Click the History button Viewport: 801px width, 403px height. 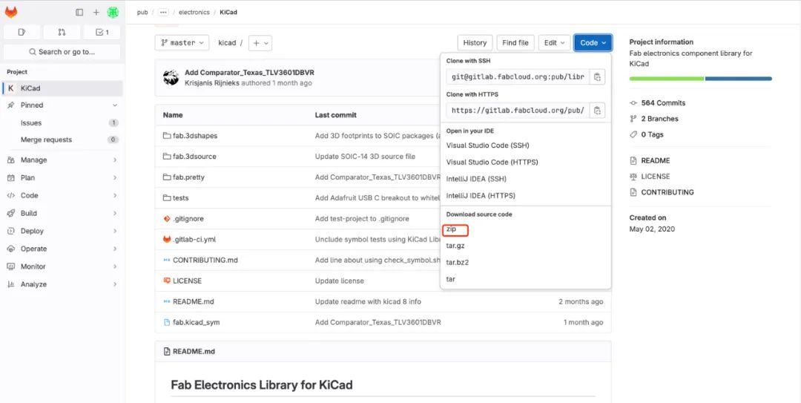pos(475,43)
